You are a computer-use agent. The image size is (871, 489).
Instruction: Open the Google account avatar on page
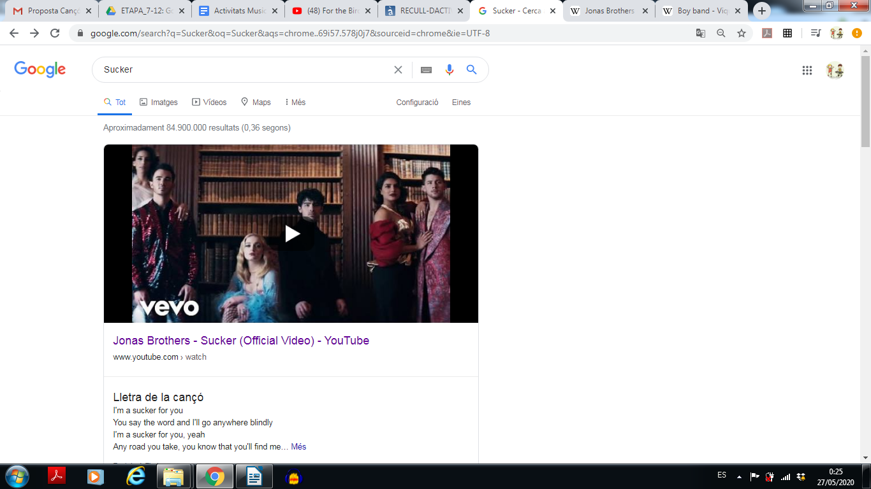tap(835, 71)
